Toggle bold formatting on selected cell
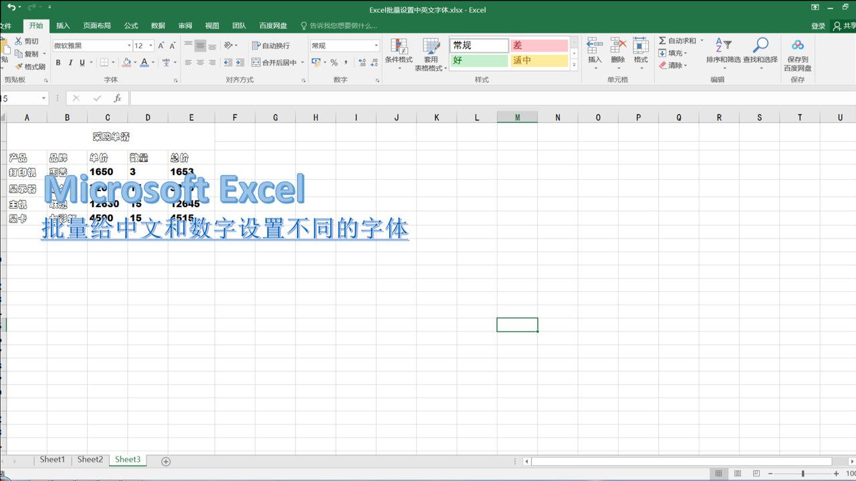Viewport: 856px width, 481px height. pos(59,62)
